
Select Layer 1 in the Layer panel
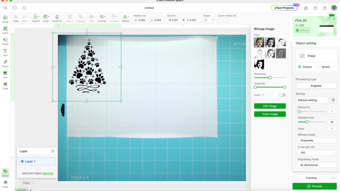(x=37, y=161)
